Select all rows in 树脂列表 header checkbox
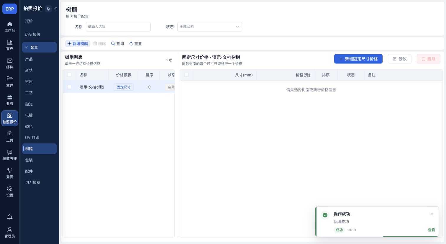The image size is (446, 244). click(x=69, y=75)
